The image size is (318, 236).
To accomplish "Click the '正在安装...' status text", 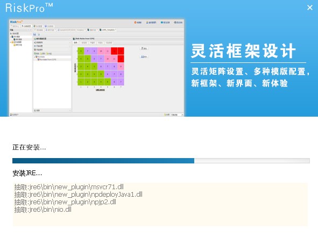I will coord(29,147).
